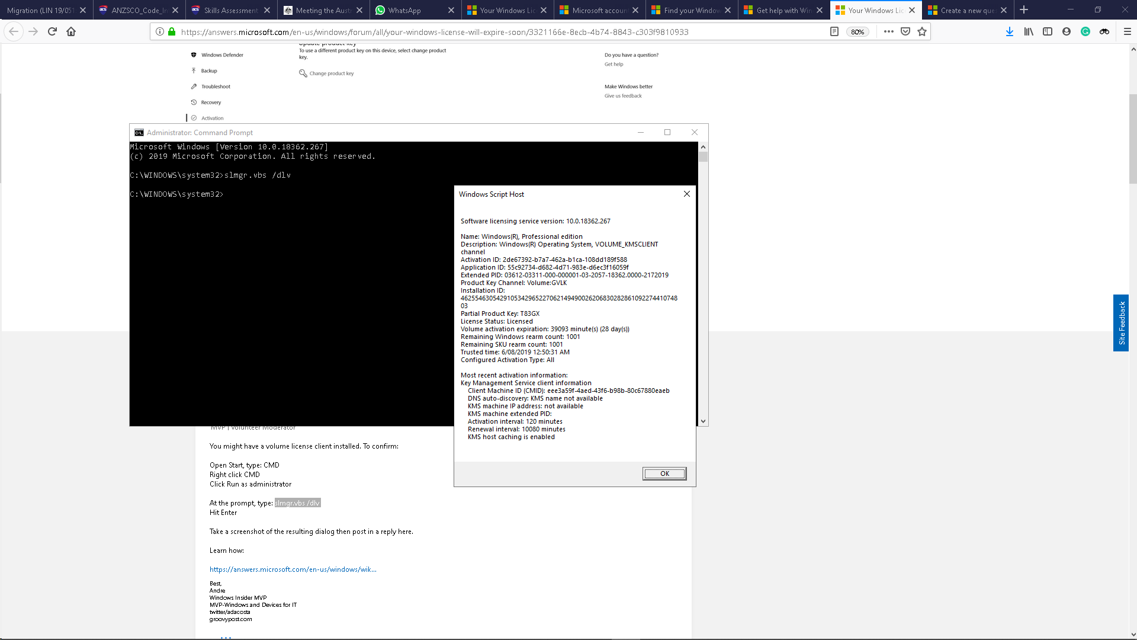The height and width of the screenshot is (640, 1137).
Task: Click Give us feedback in settings image
Action: 623,96
